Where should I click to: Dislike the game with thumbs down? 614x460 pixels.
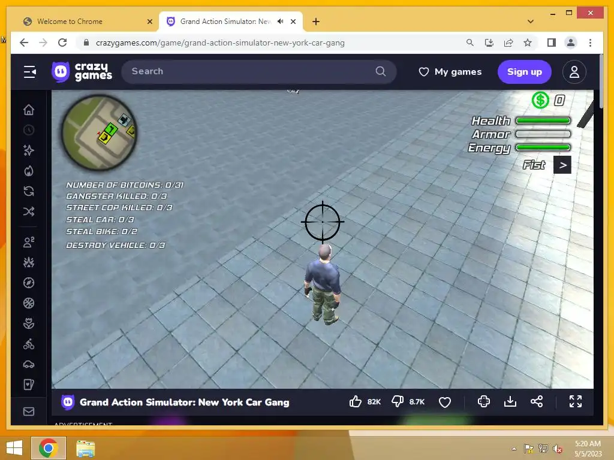(398, 402)
